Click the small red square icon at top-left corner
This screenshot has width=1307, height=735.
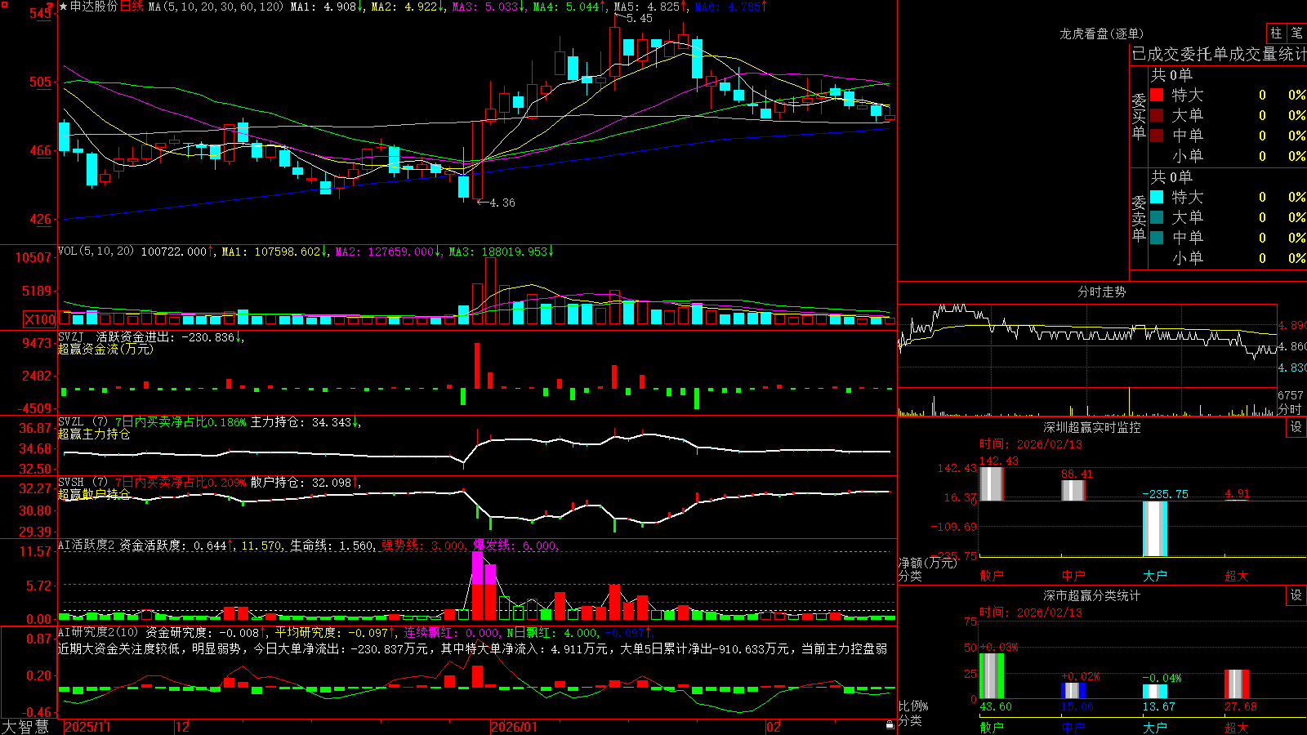(x=4, y=4)
